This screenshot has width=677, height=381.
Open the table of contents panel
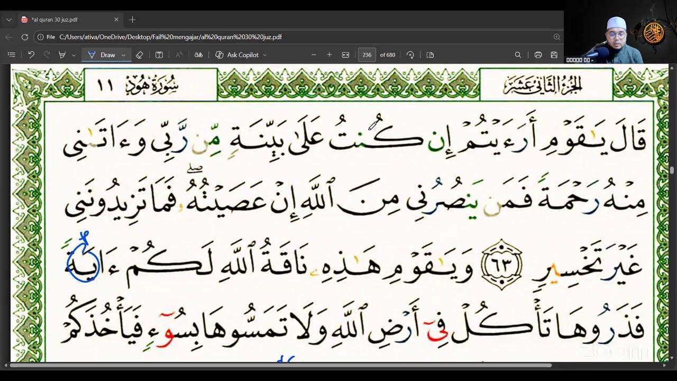pos(12,55)
